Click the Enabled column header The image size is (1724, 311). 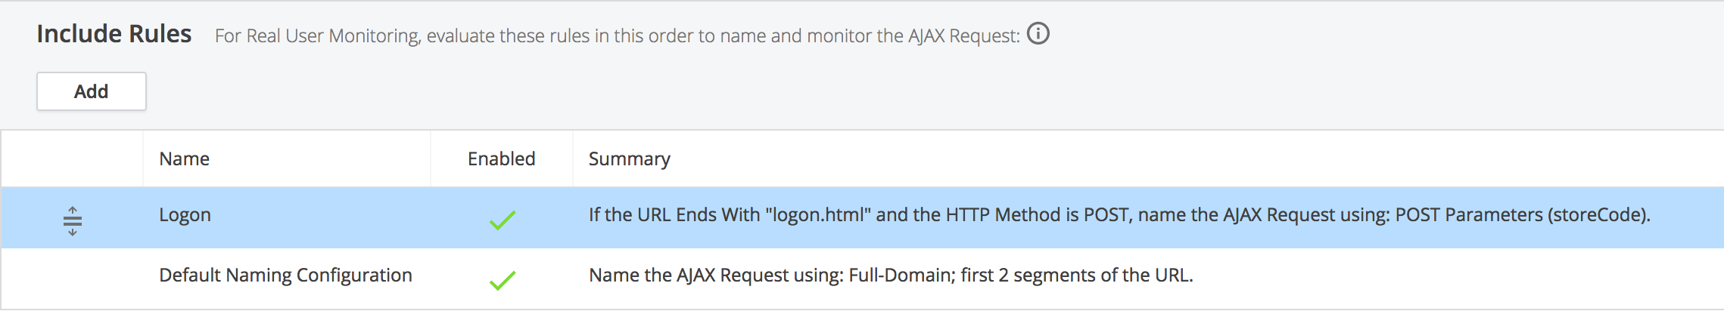pos(501,159)
